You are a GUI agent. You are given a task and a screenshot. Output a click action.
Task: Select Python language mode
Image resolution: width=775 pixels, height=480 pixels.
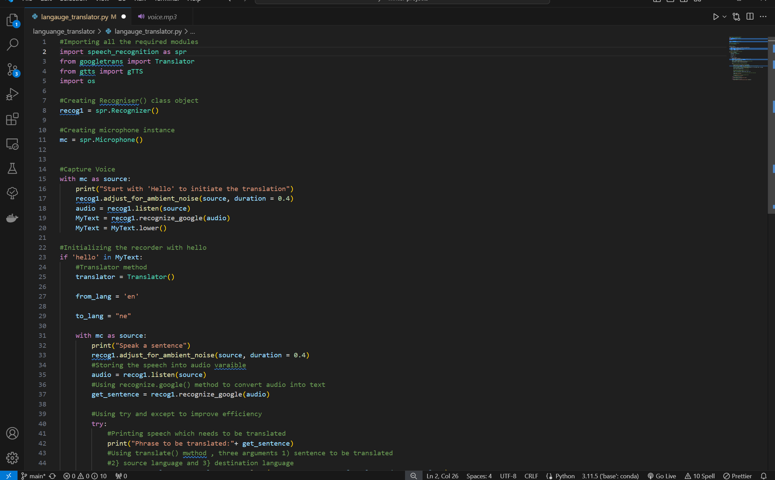coord(565,476)
